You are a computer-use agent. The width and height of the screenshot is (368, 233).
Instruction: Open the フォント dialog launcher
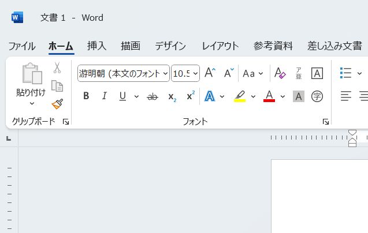[x=325, y=122]
